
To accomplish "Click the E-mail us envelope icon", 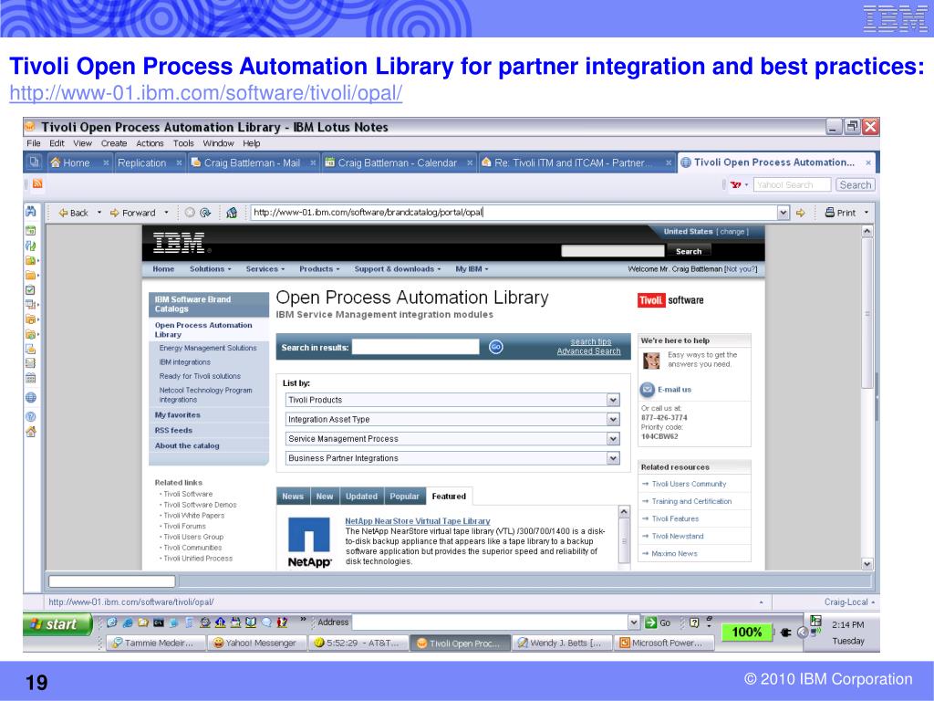I will pyautogui.click(x=647, y=389).
